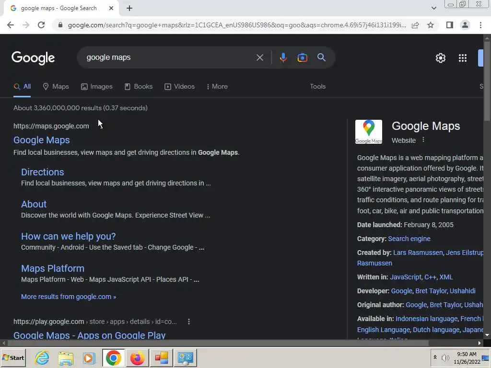Start voice search with microphone icon
This screenshot has width=491, height=368.
point(283,57)
